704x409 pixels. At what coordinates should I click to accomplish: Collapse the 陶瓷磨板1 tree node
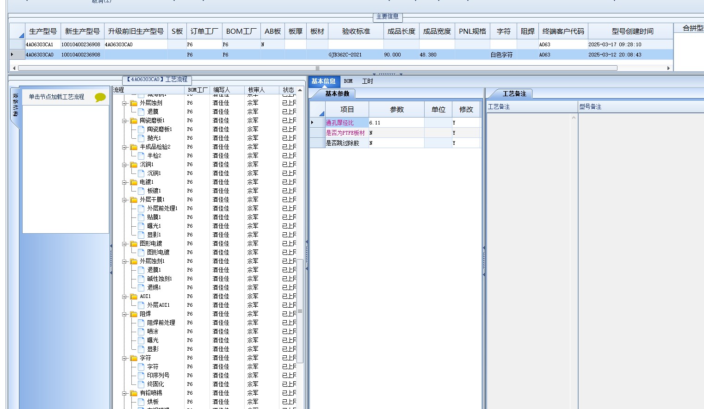tap(124, 121)
